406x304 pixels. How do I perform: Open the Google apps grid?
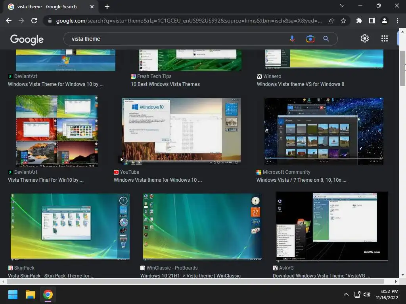point(385,38)
